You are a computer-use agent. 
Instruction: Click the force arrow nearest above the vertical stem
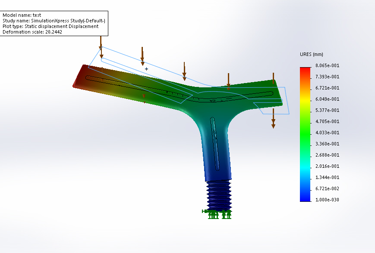[x=228, y=82]
